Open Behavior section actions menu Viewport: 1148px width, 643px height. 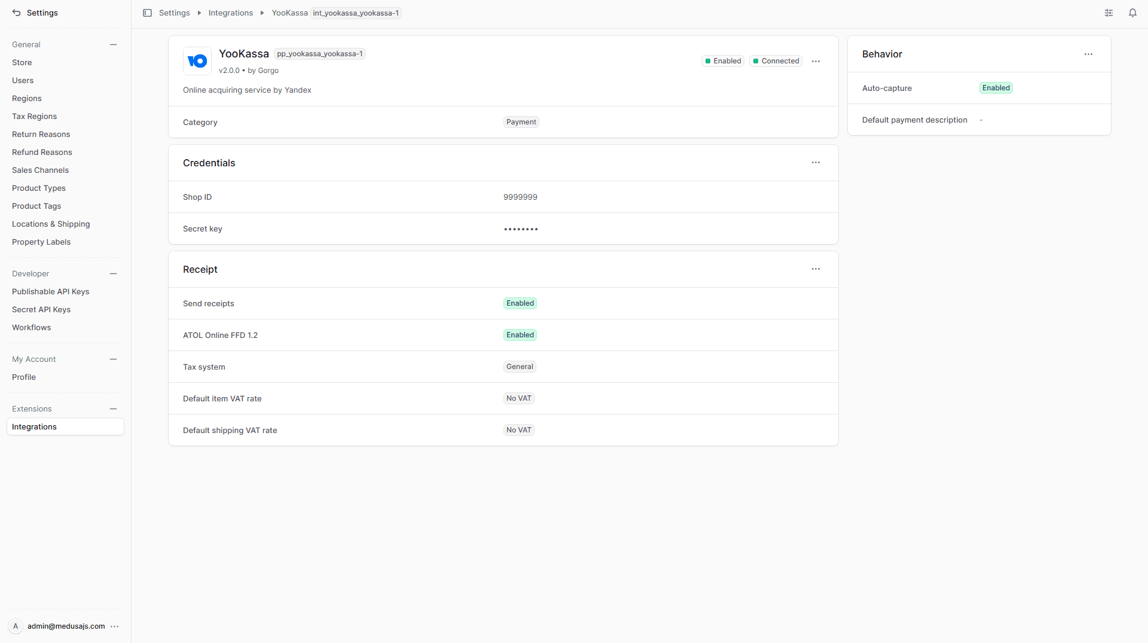click(1088, 54)
